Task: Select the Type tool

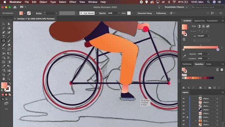Action: [x=4, y=37]
